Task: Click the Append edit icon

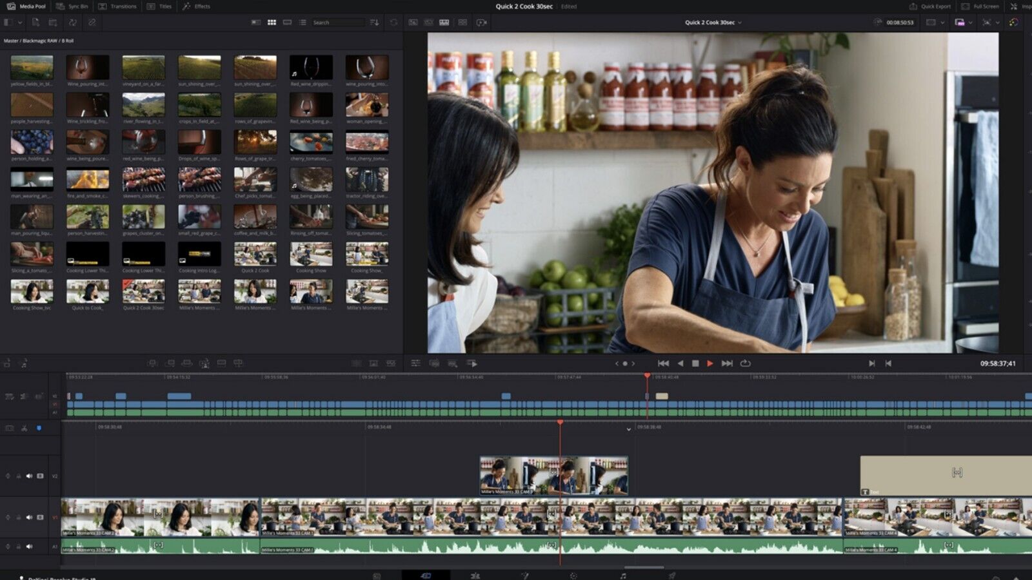Action: [170, 363]
